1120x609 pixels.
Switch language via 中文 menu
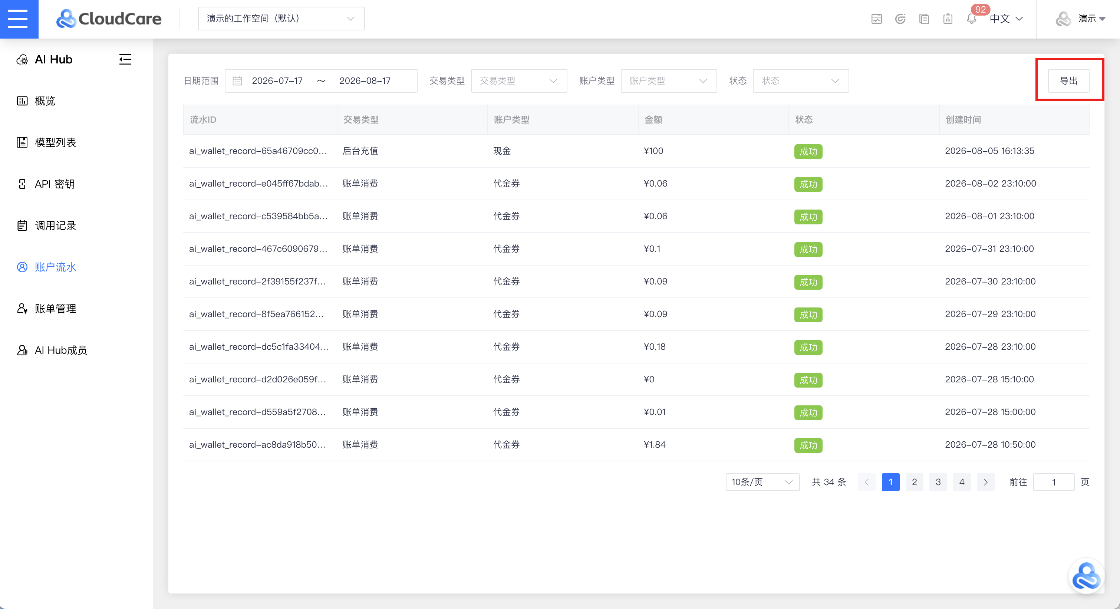(1006, 19)
